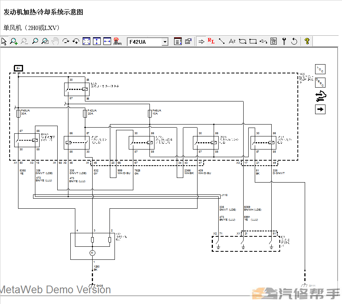Click wire label 335 D-GN/VT
342x304 pixels.
point(279,172)
